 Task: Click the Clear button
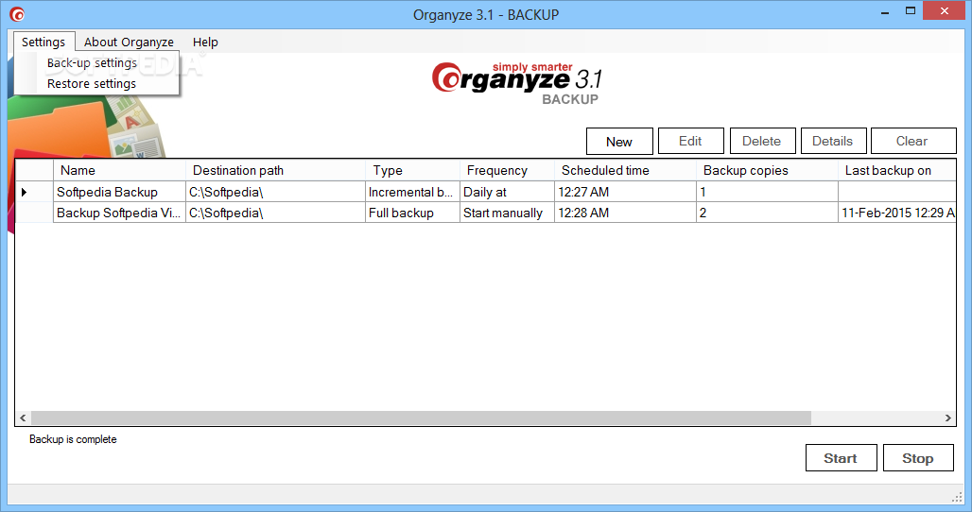912,141
